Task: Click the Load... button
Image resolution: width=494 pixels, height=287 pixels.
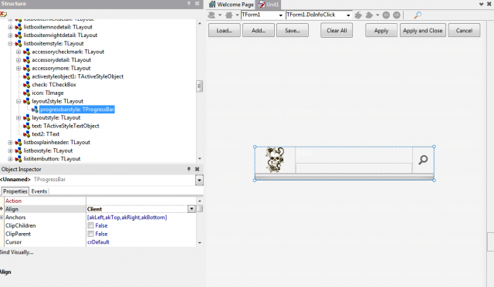Action: pyautogui.click(x=225, y=31)
